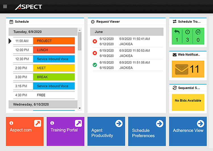Image resolution: width=213 pixels, height=151 pixels.
Task: Open the Schedule Preferences tile
Action: click(x=147, y=131)
